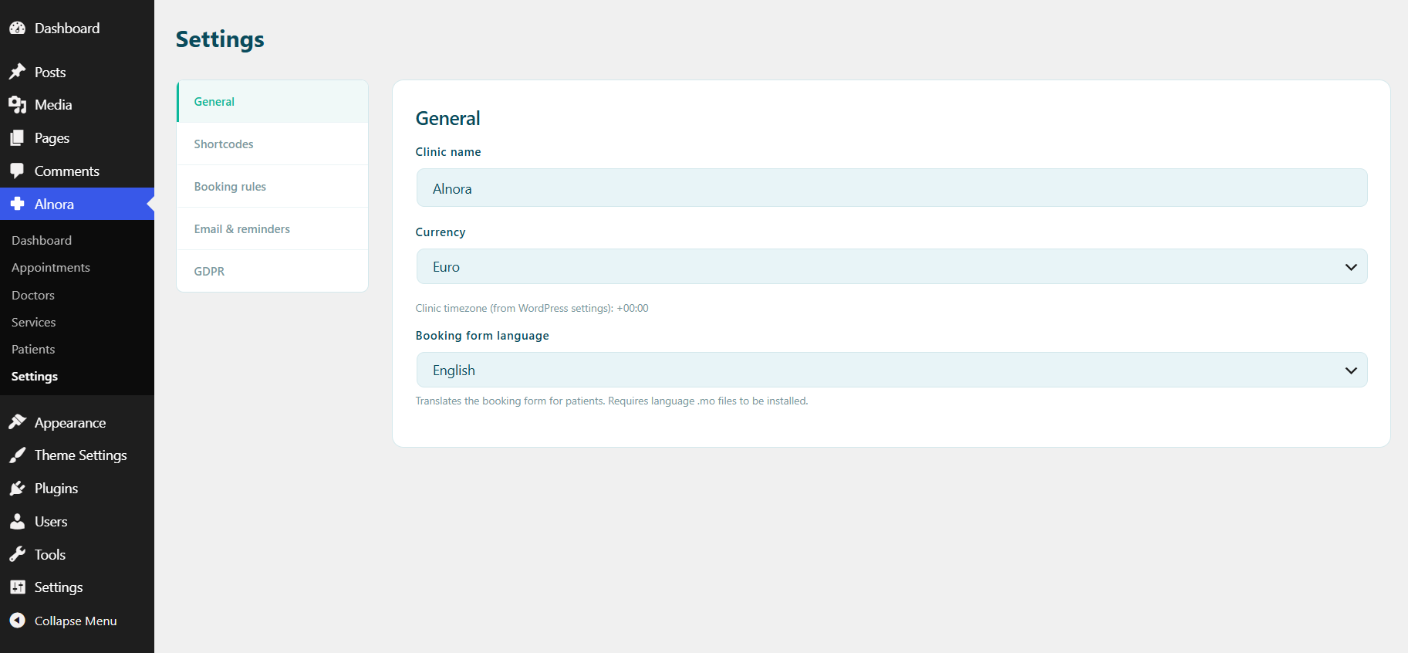Click the Pages icon in sidebar
The image size is (1408, 653).
(17, 138)
